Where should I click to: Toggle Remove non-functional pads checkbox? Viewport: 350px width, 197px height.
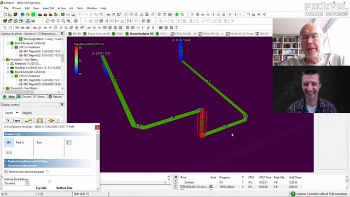click(x=6, y=172)
